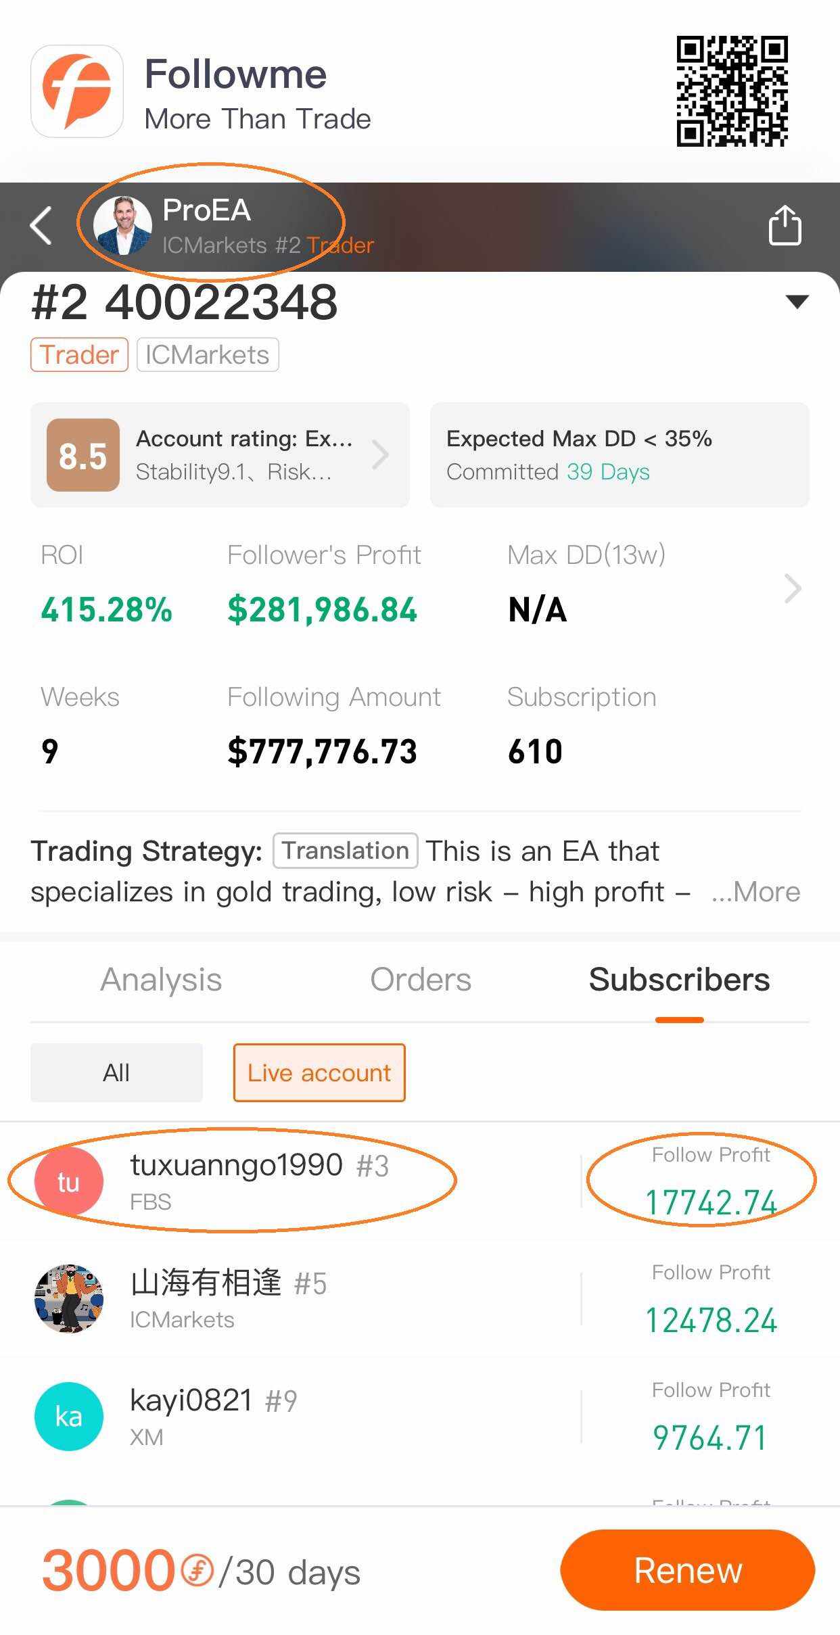
Task: Tap the Translation tag button
Action: pos(345,851)
